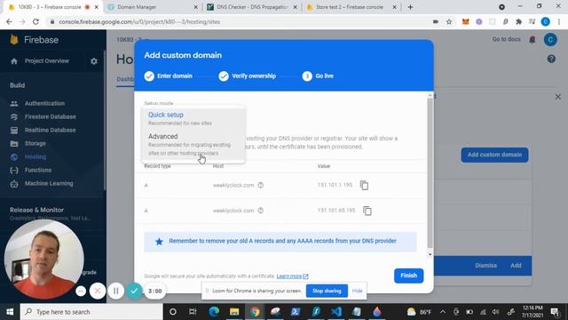The width and height of the screenshot is (568, 320).
Task: Click Stop sharing in Loom bar
Action: tap(327, 291)
